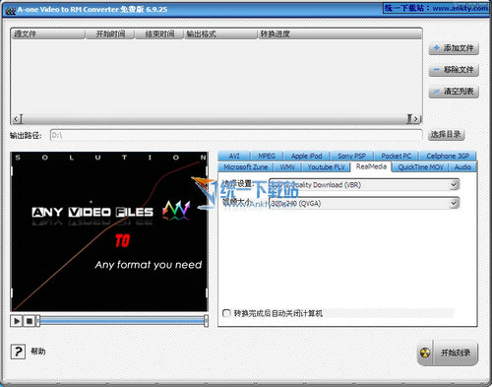The image size is (492, 387).
Task: Switch to the AVI tab
Action: 234,156
